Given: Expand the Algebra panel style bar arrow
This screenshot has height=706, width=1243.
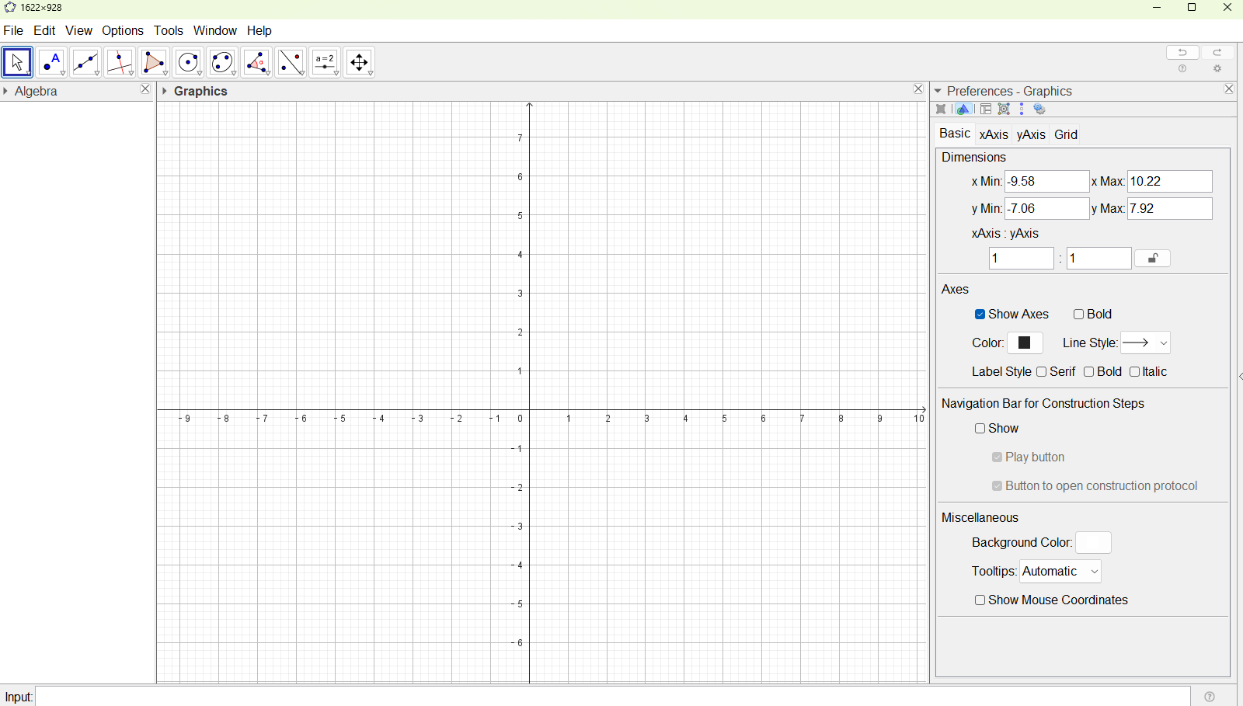Looking at the screenshot, I should (5, 91).
